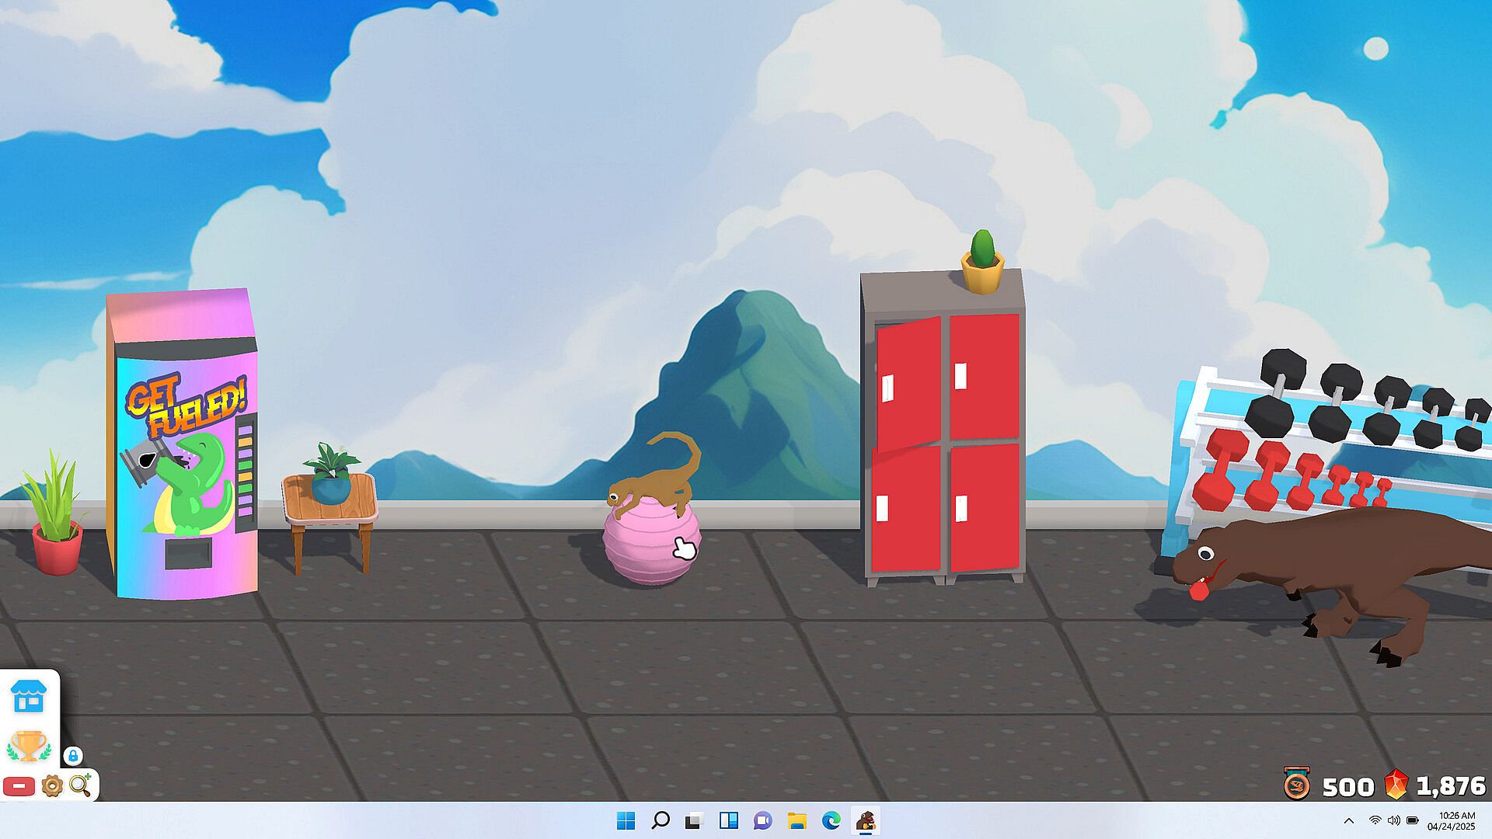Click the dinosaur skull medal icon
This screenshot has width=1492, height=839.
(x=1297, y=785)
